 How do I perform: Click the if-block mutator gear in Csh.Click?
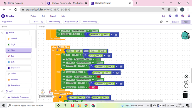[57, 50]
